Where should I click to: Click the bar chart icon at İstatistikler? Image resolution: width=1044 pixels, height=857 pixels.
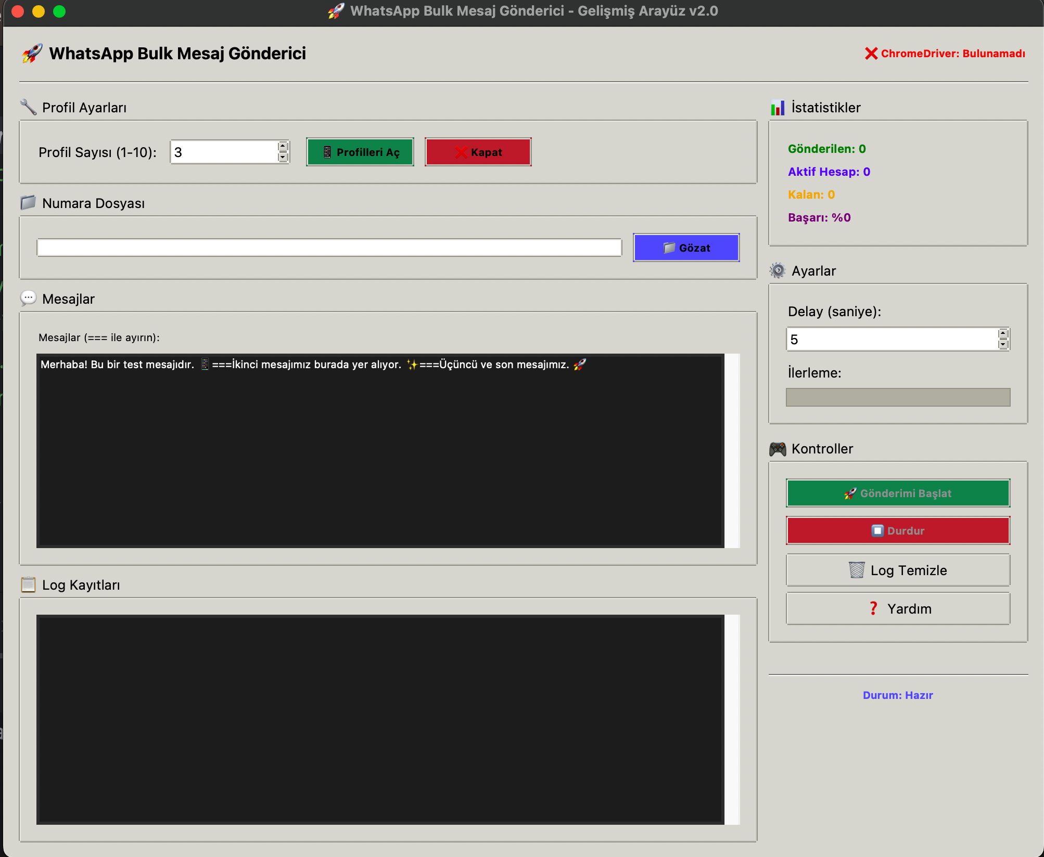[778, 108]
